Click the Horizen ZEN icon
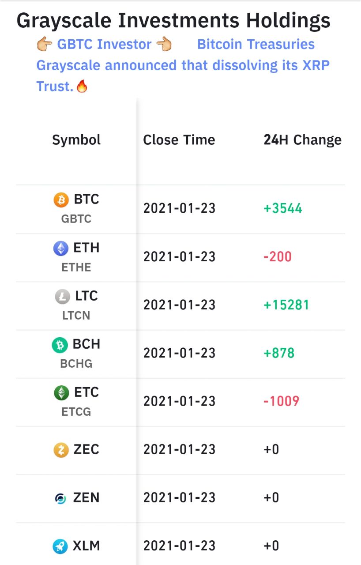Image resolution: width=361 pixels, height=565 pixels. pos(60,498)
